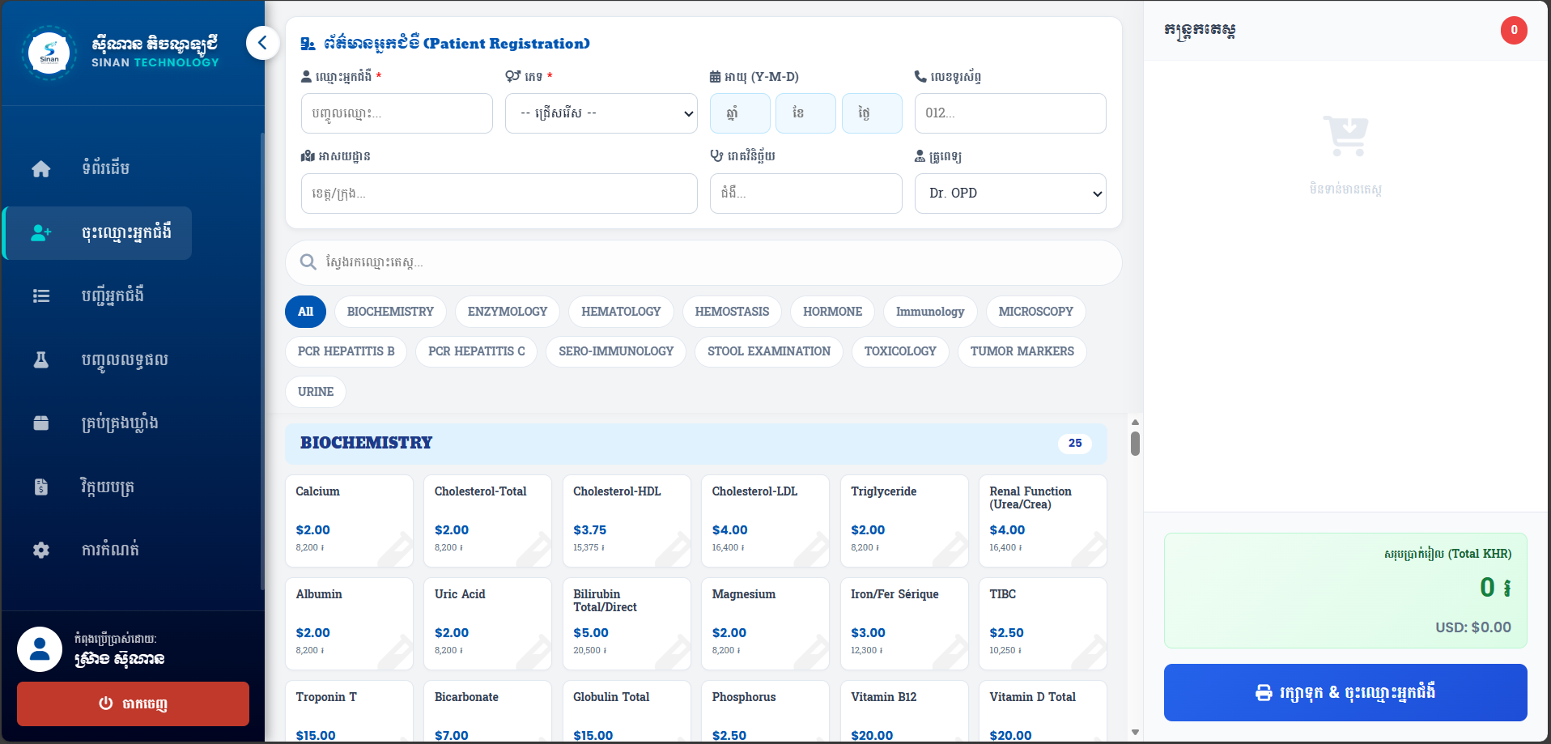Click the blue print and register button
1551x744 pixels.
[1345, 692]
